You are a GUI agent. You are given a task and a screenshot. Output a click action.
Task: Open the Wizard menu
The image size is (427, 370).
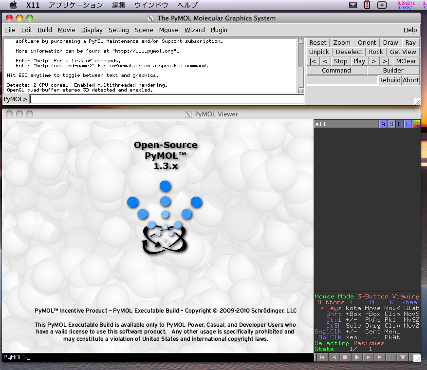tap(194, 30)
